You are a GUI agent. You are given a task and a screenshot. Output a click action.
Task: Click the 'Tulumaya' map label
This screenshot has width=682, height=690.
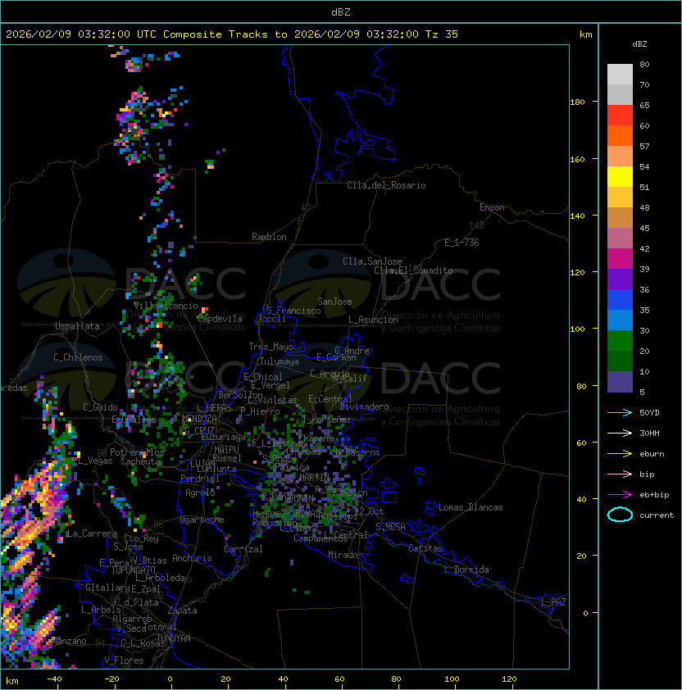pos(280,361)
